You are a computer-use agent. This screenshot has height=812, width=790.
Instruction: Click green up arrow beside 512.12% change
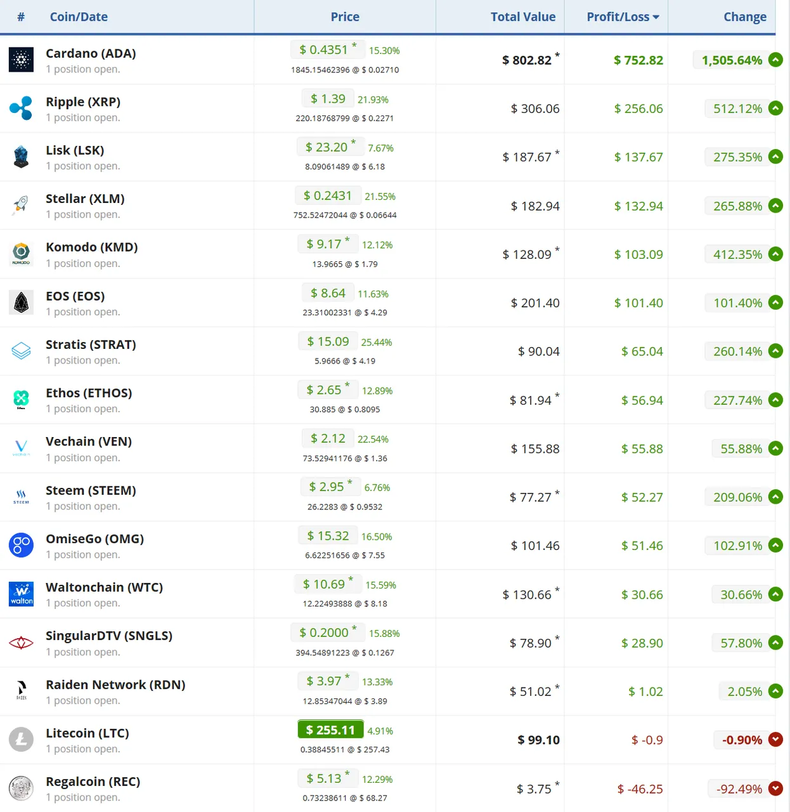(x=775, y=108)
